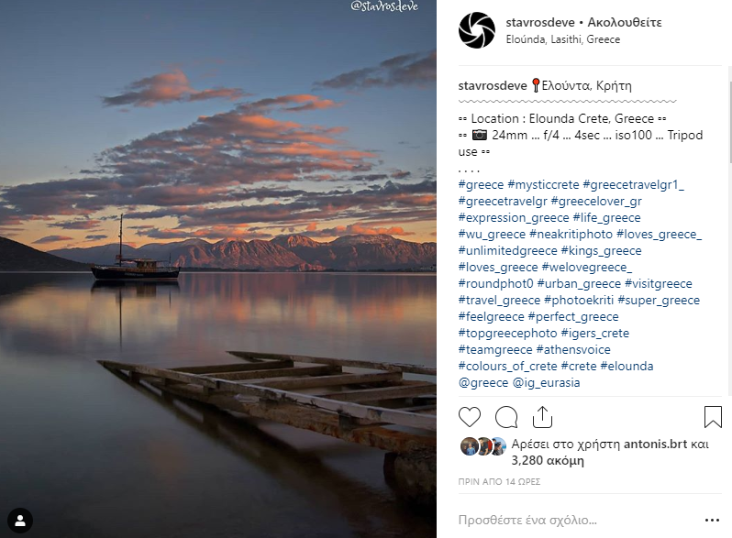Open post timestamp ΠΡΙΝ ΑΠΟ 14 ΩΡΕΣ

499,481
